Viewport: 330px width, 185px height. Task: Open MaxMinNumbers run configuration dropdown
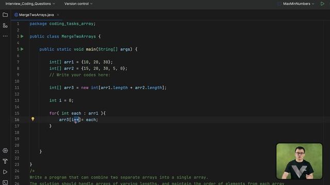(299, 4)
